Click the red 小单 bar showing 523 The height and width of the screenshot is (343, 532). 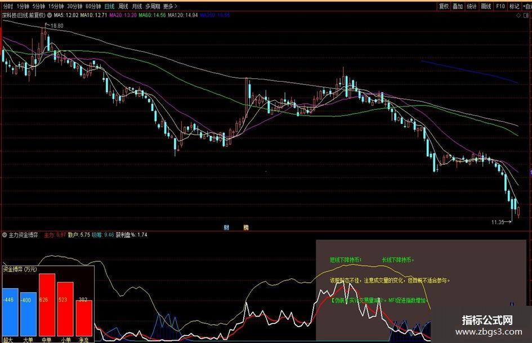[x=65, y=309]
